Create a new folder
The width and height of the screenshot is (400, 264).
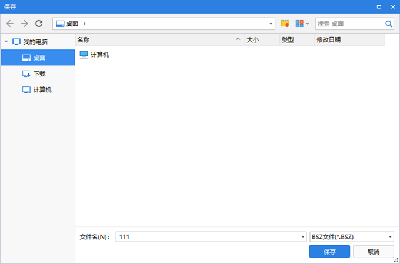pos(285,24)
